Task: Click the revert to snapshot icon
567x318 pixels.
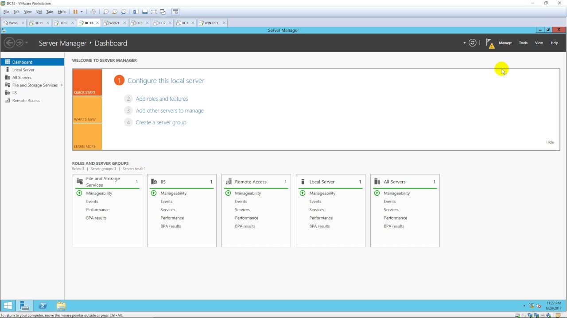Action: 115,11
